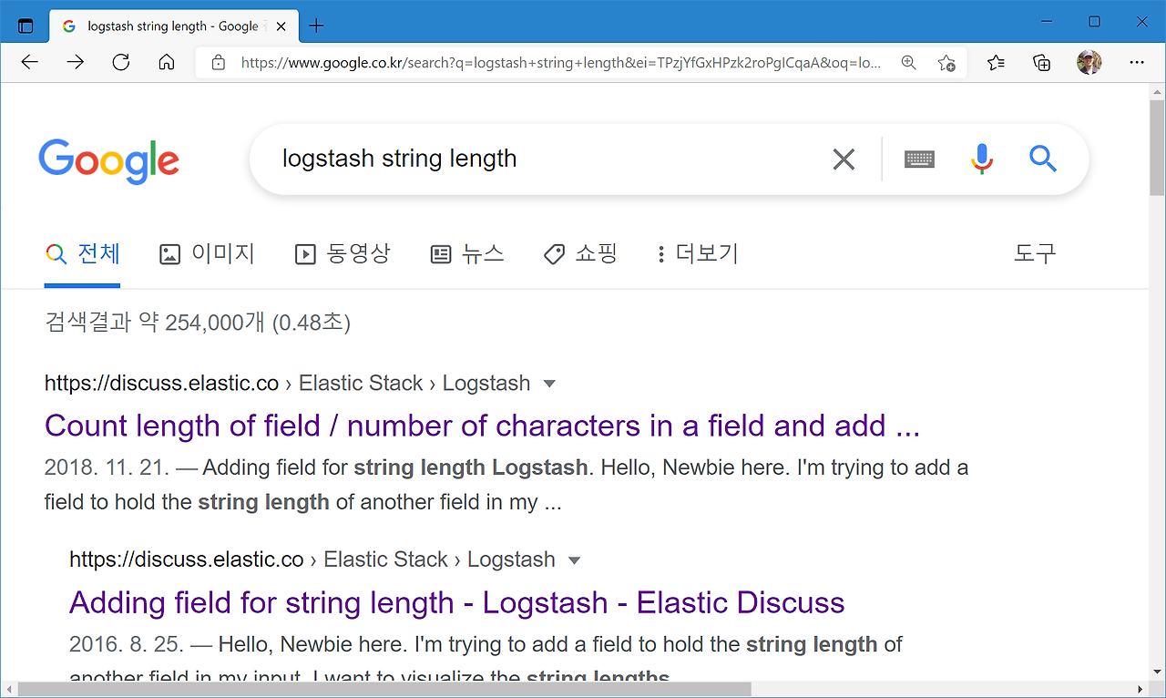The width and height of the screenshot is (1166, 698).
Task: Close the logstash string length tab
Action: point(281,26)
